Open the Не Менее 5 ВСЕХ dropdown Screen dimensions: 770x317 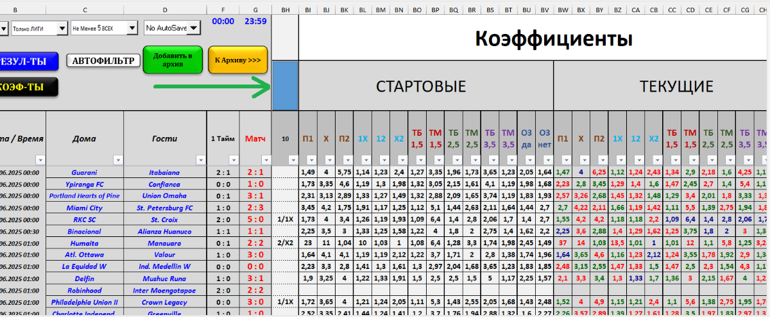(x=132, y=28)
